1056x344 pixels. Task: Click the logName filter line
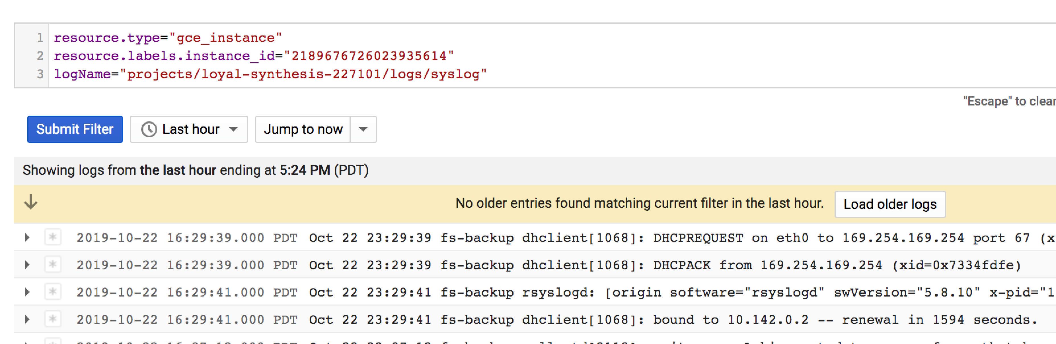[270, 74]
